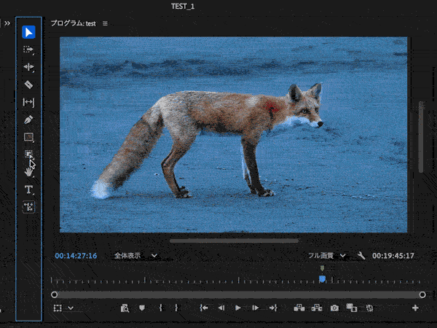Select the Hand tool

click(28, 172)
